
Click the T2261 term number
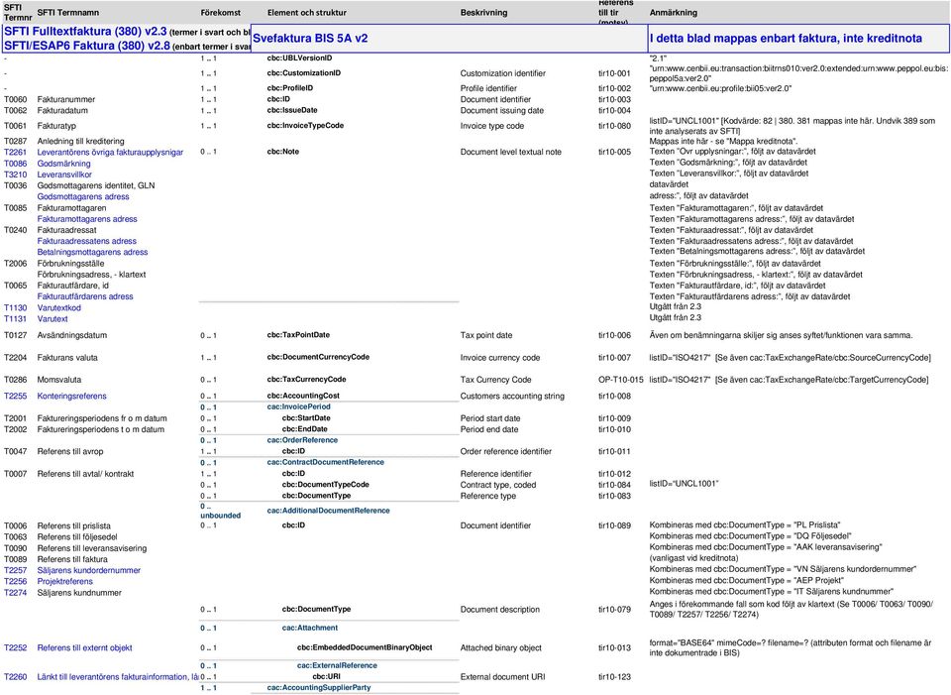[15, 153]
